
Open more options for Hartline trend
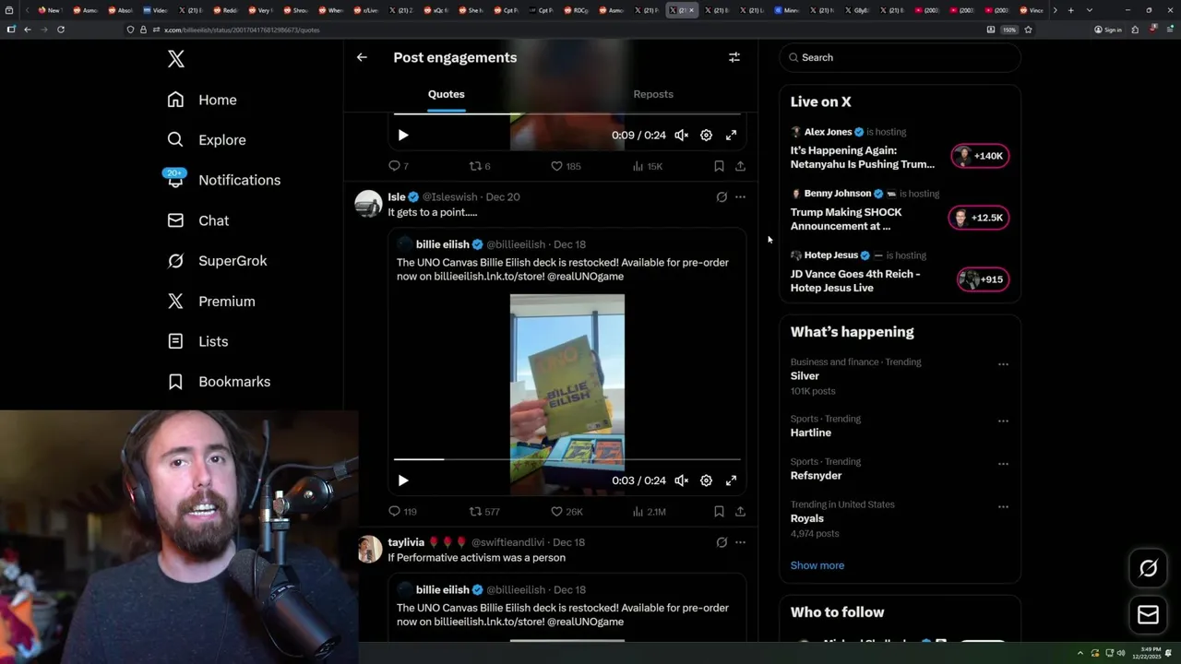click(1003, 421)
